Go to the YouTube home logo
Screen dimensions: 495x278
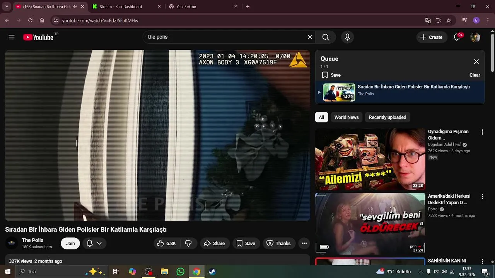click(38, 37)
